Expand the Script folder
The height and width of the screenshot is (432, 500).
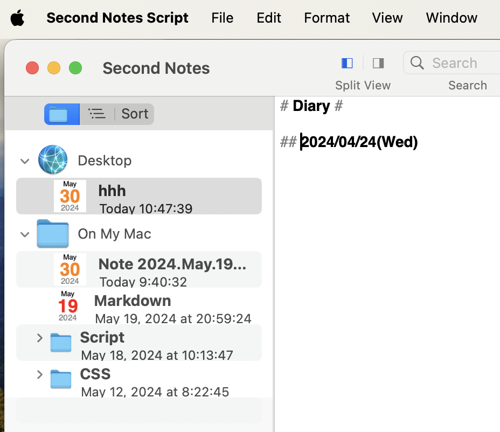point(39,338)
